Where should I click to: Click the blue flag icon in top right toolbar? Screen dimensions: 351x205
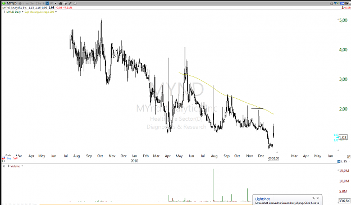pos(335,3)
